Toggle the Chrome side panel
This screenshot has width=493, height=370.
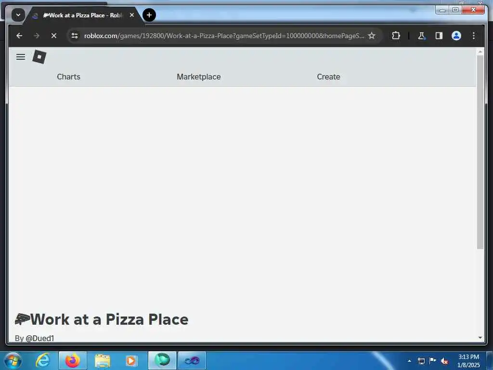tap(439, 36)
